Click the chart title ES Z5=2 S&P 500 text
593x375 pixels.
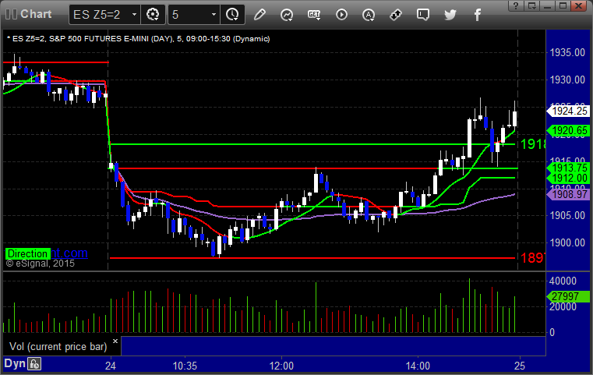coord(139,39)
